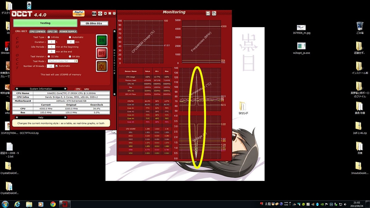Click the Frequencies graph in Monitoring
Screen dimensions: 370x208
(x=201, y=42)
